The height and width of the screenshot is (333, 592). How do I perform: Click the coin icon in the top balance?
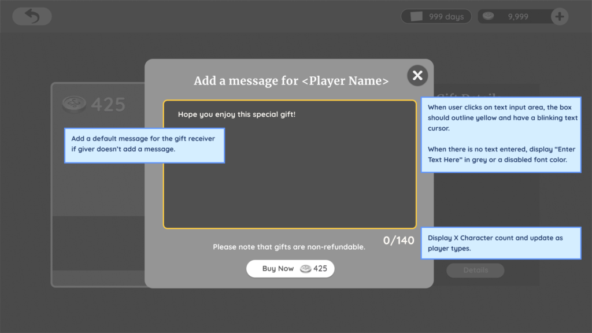[x=490, y=17]
